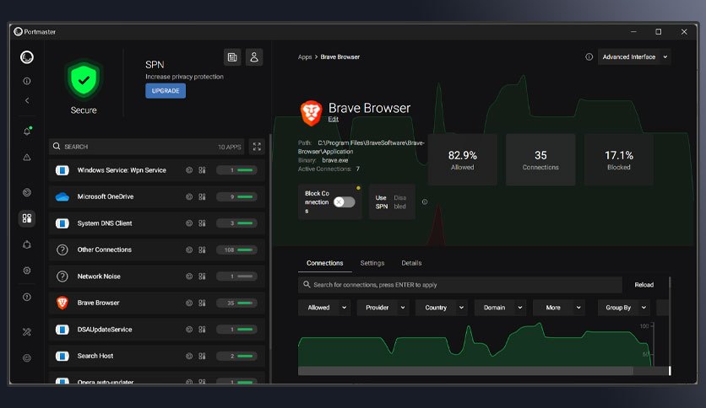The width and height of the screenshot is (706, 408).
Task: Click the round icon in Search Host row
Action: click(x=189, y=356)
